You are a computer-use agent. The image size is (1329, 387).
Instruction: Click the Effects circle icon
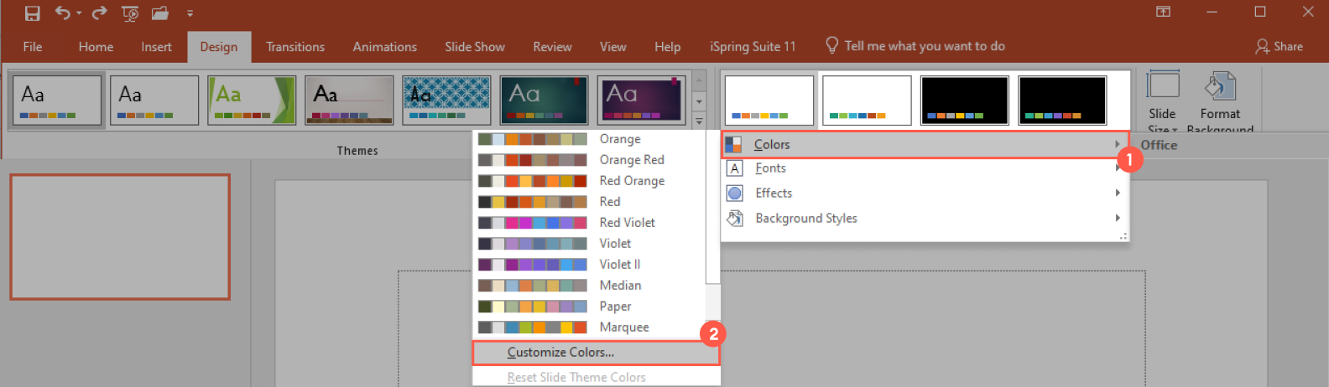coord(734,193)
